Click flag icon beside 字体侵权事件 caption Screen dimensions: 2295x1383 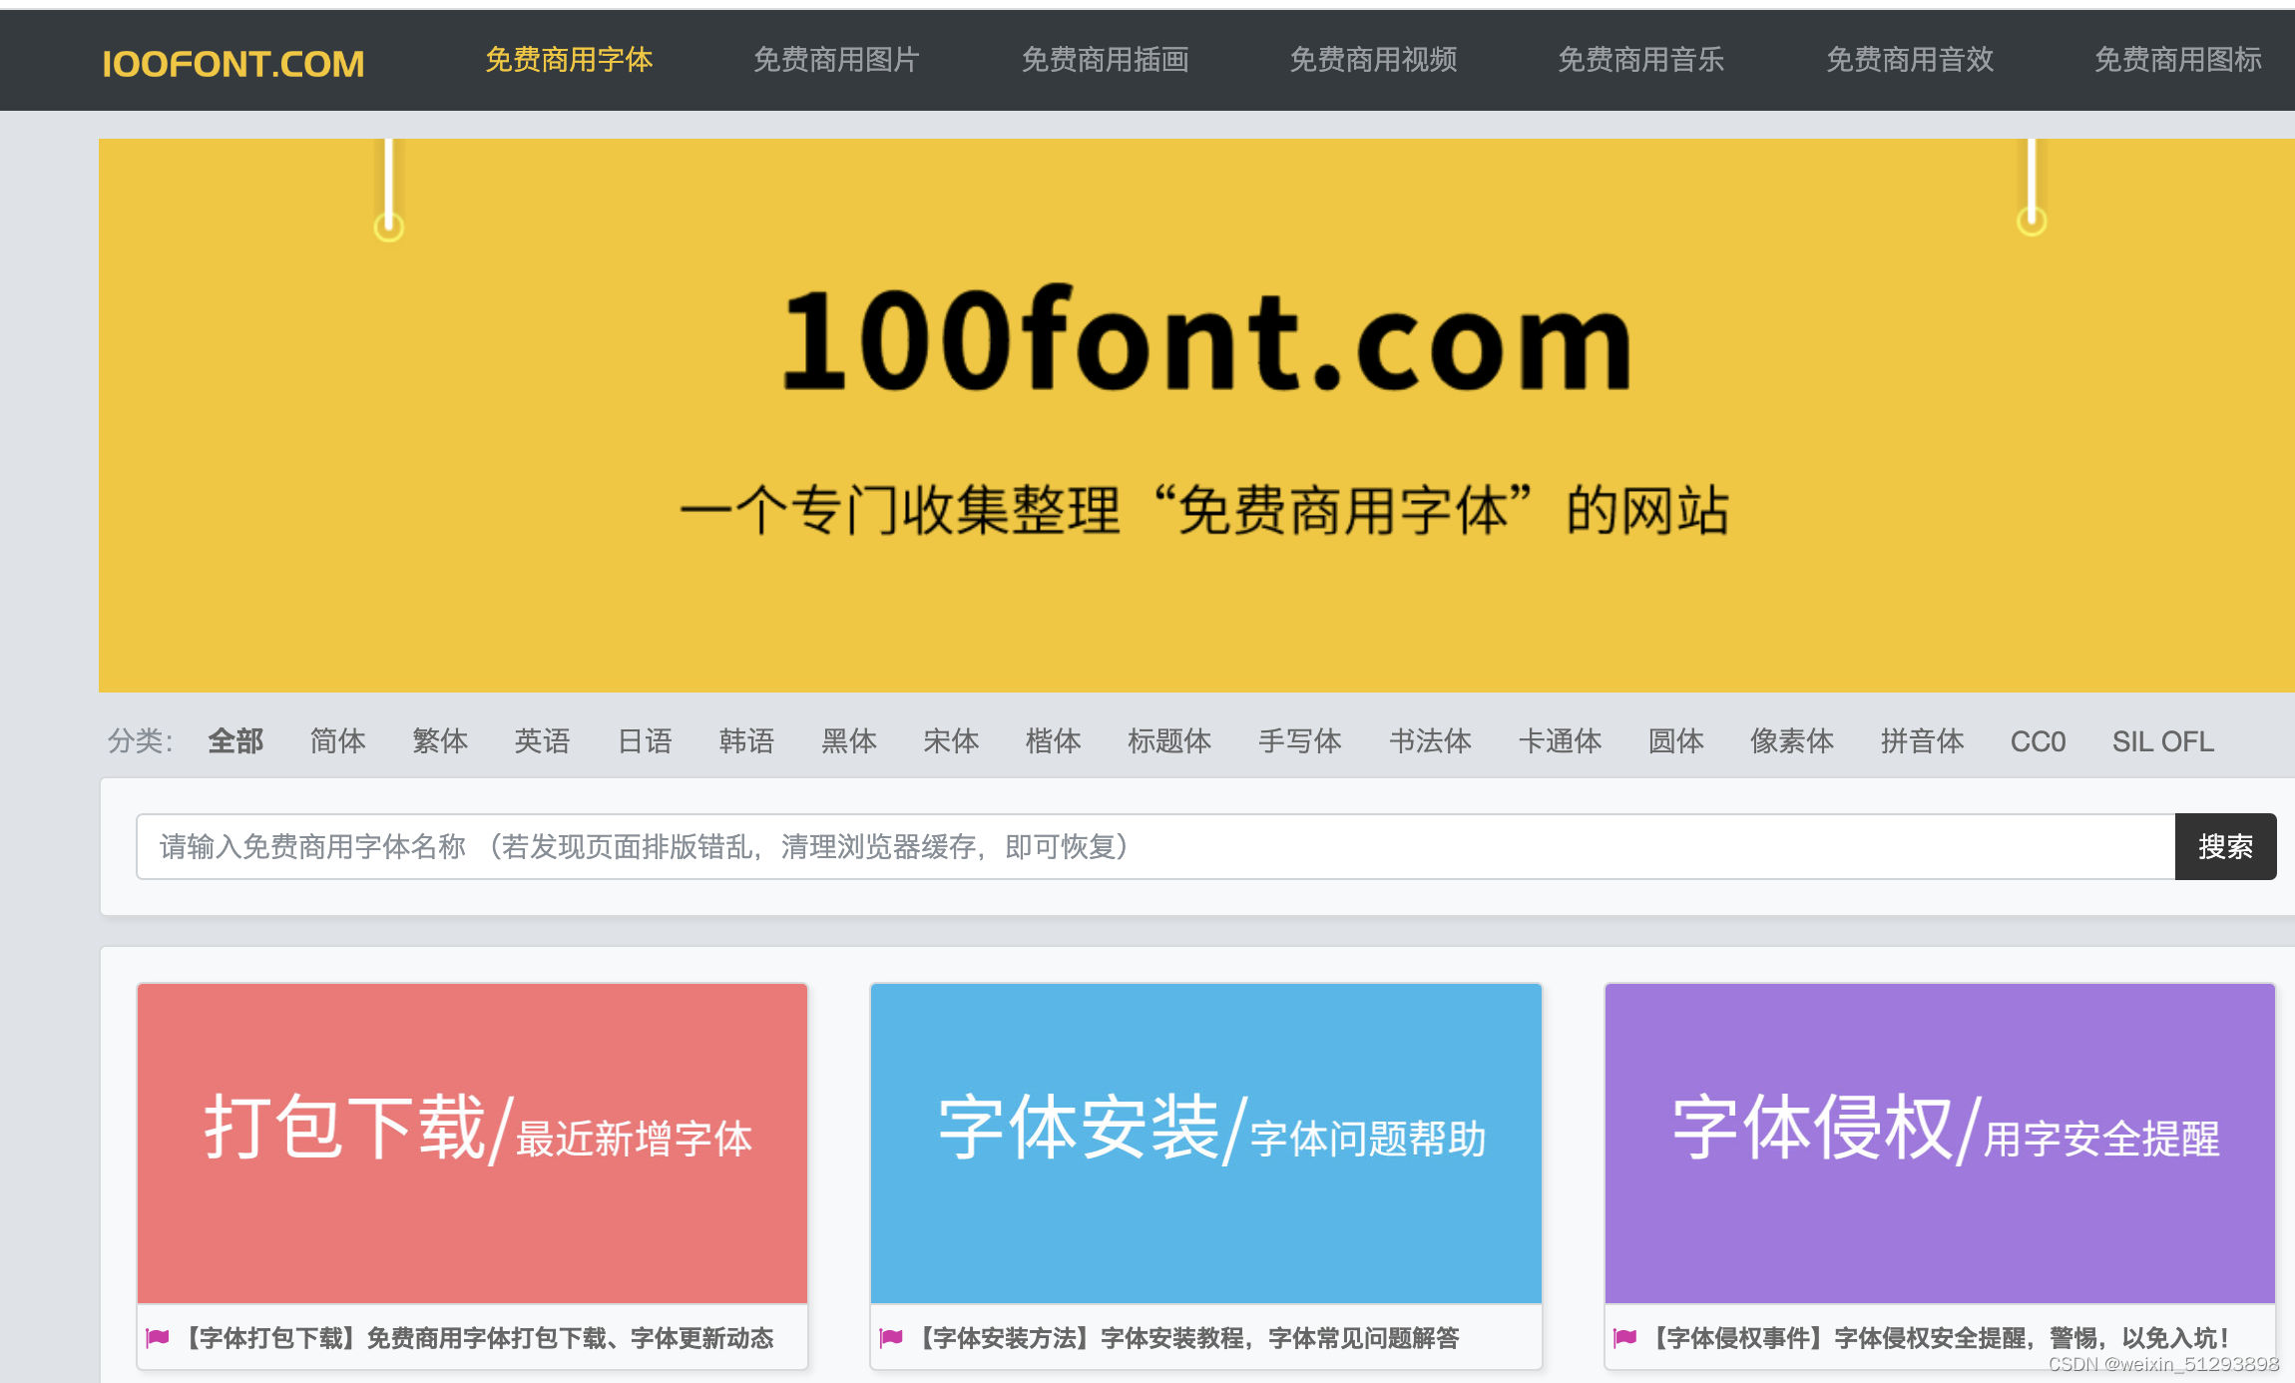pyautogui.click(x=1624, y=1338)
